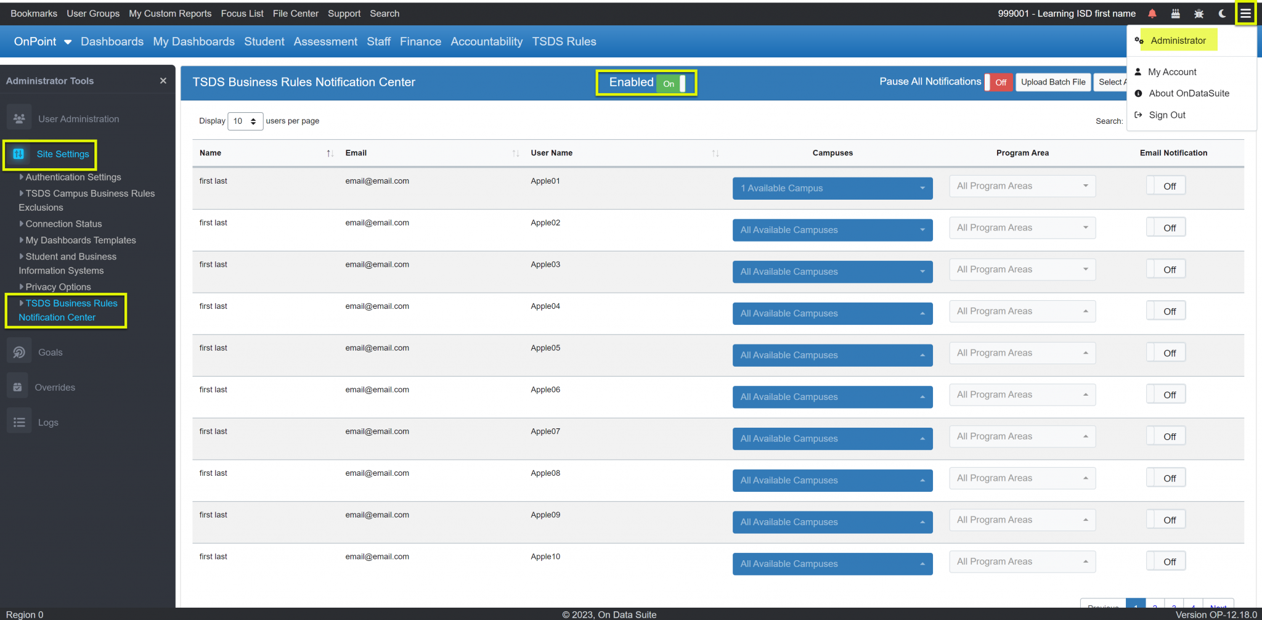The height and width of the screenshot is (620, 1262).
Task: Open the notifications bell icon
Action: click(1152, 13)
